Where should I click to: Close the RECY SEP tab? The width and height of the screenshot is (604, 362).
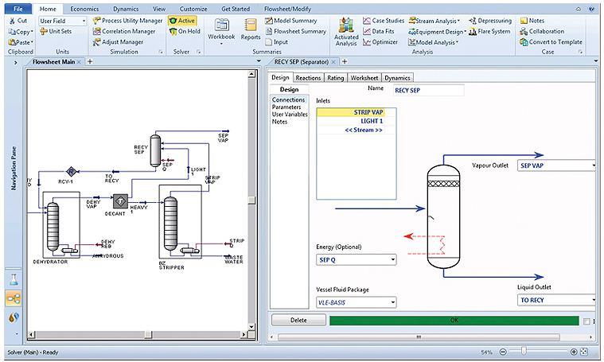(333, 61)
